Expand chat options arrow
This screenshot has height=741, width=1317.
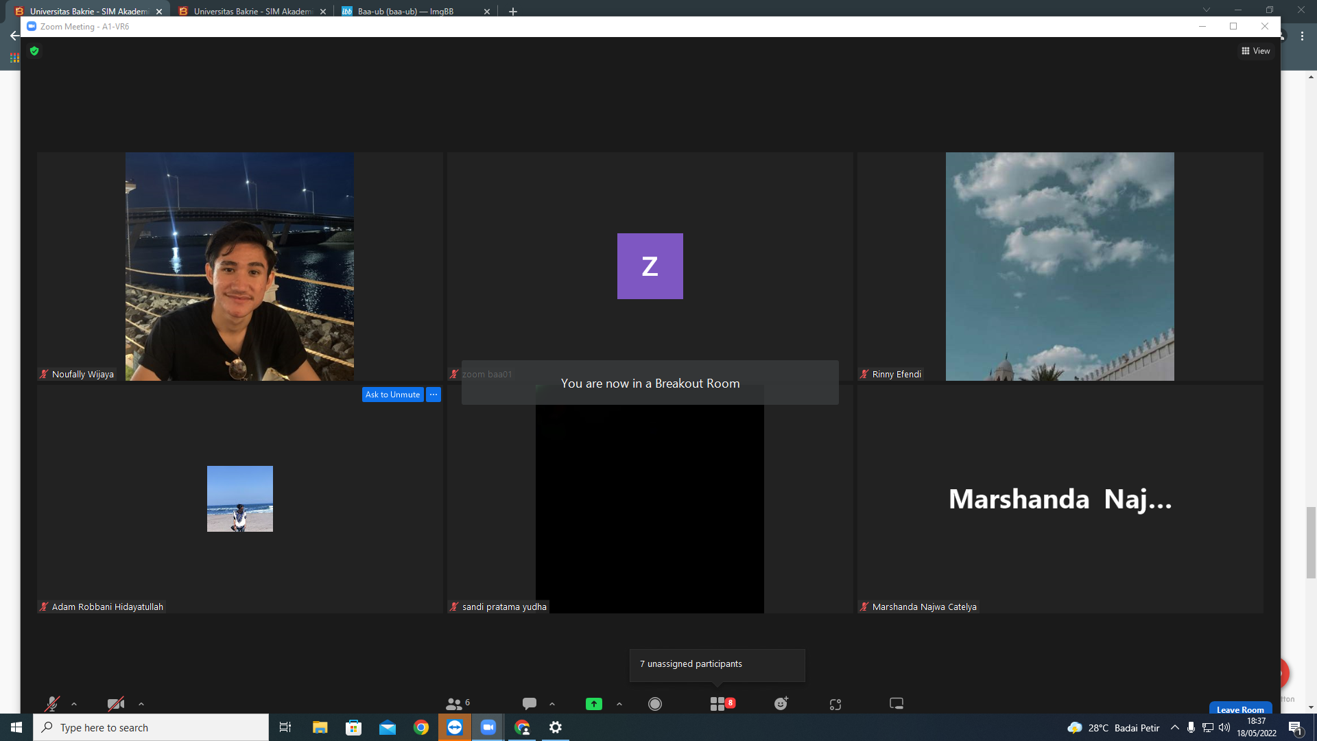[552, 704]
